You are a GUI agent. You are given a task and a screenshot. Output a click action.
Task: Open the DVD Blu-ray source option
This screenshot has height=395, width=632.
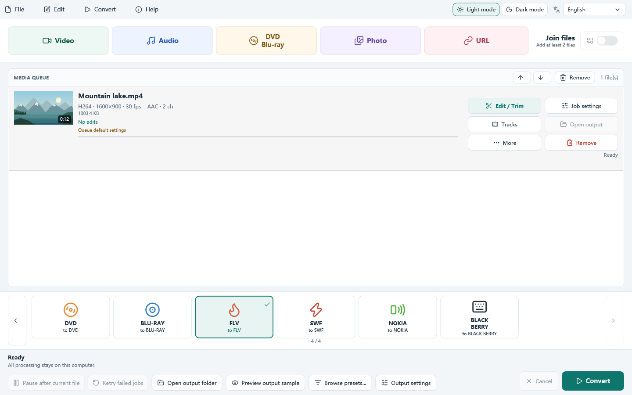[x=266, y=41]
